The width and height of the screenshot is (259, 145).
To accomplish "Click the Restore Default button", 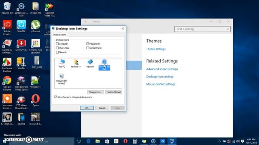I will 114,92.
